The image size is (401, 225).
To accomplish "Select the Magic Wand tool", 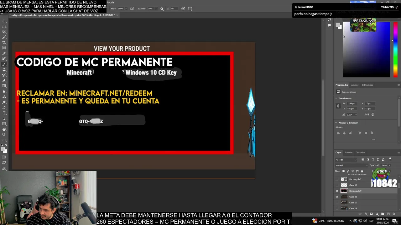I will (4, 37).
